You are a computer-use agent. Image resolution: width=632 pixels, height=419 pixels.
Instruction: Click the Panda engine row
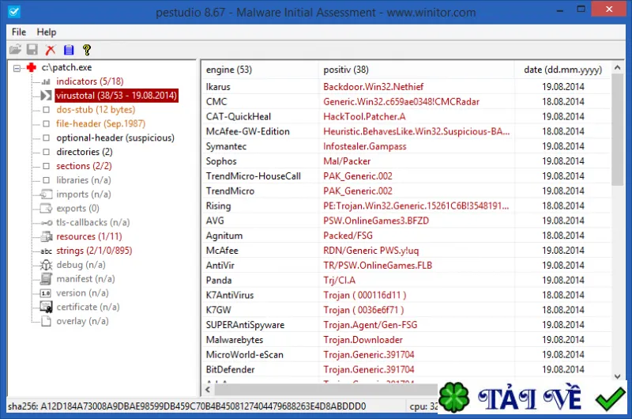406,281
